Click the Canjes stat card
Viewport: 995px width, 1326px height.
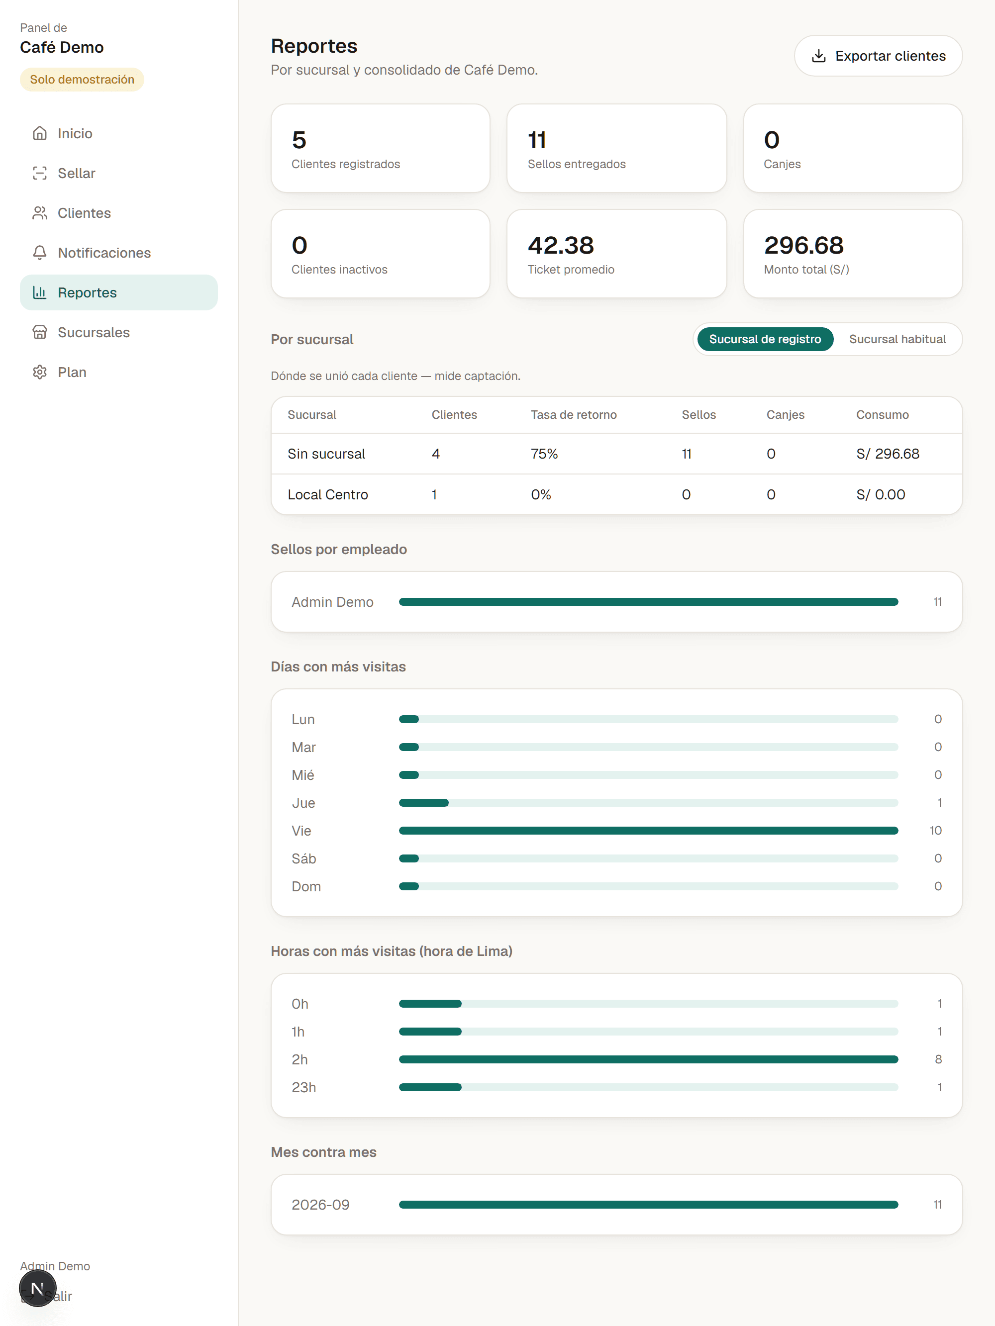coord(853,148)
